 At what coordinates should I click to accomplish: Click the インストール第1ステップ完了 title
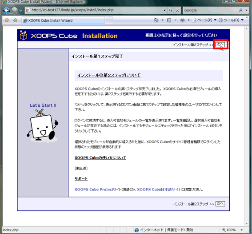click(x=97, y=56)
